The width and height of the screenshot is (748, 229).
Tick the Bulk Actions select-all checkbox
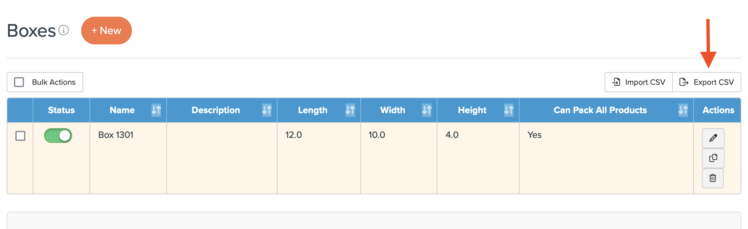pos(19,82)
